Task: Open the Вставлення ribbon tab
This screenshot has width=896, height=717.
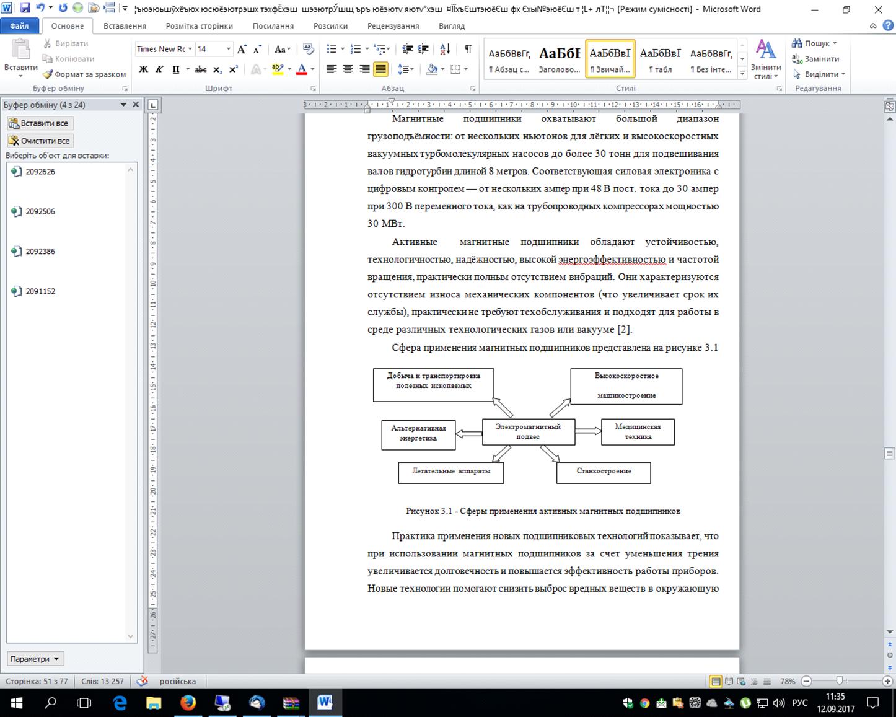Action: 125,26
